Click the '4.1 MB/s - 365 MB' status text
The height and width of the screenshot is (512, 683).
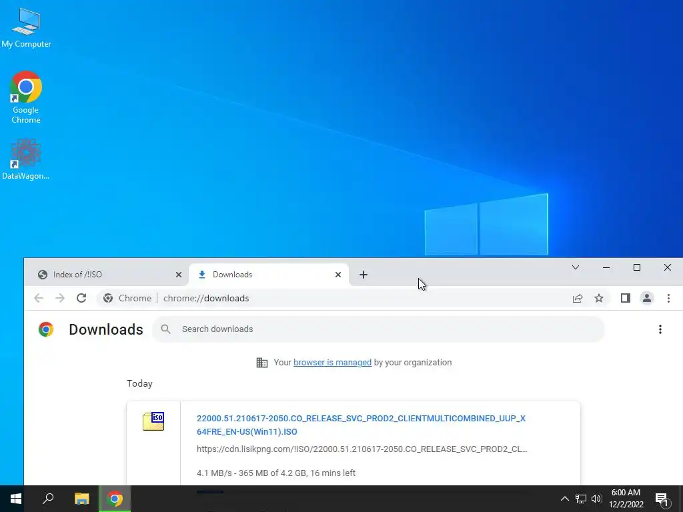pos(275,473)
